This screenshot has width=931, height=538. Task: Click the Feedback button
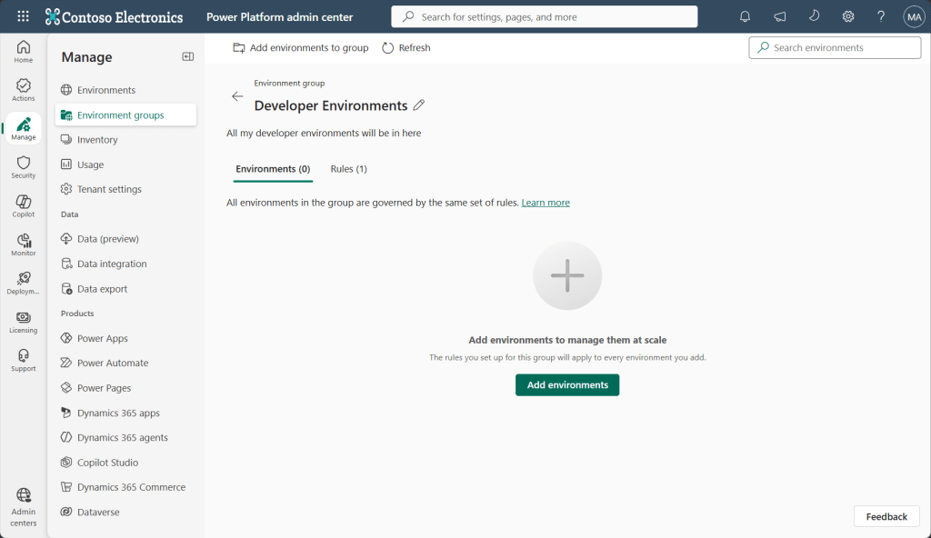click(886, 516)
